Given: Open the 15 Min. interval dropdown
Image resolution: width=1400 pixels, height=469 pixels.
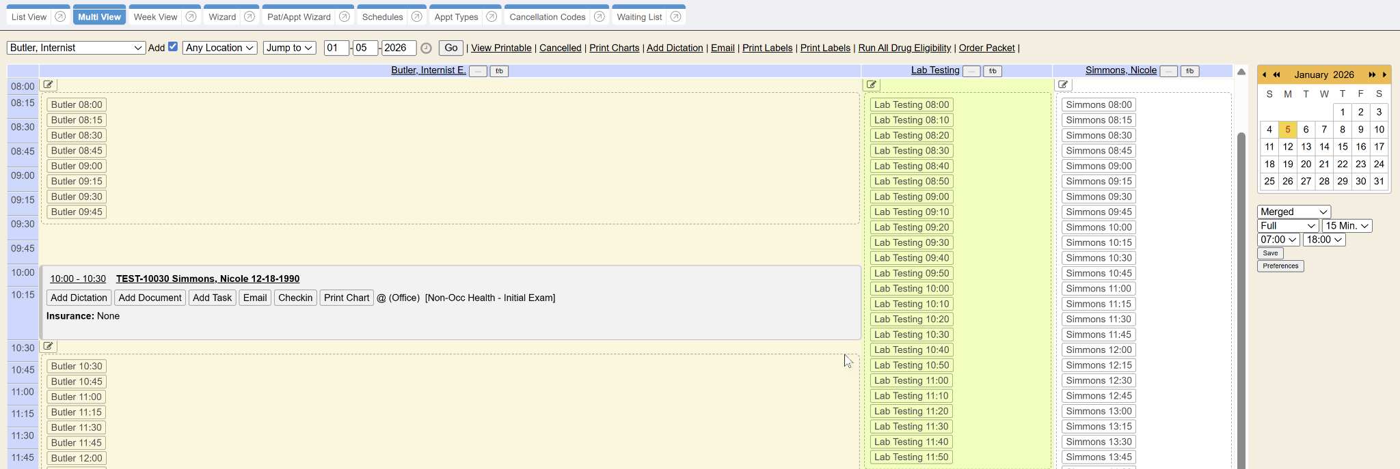Looking at the screenshot, I should (x=1347, y=226).
